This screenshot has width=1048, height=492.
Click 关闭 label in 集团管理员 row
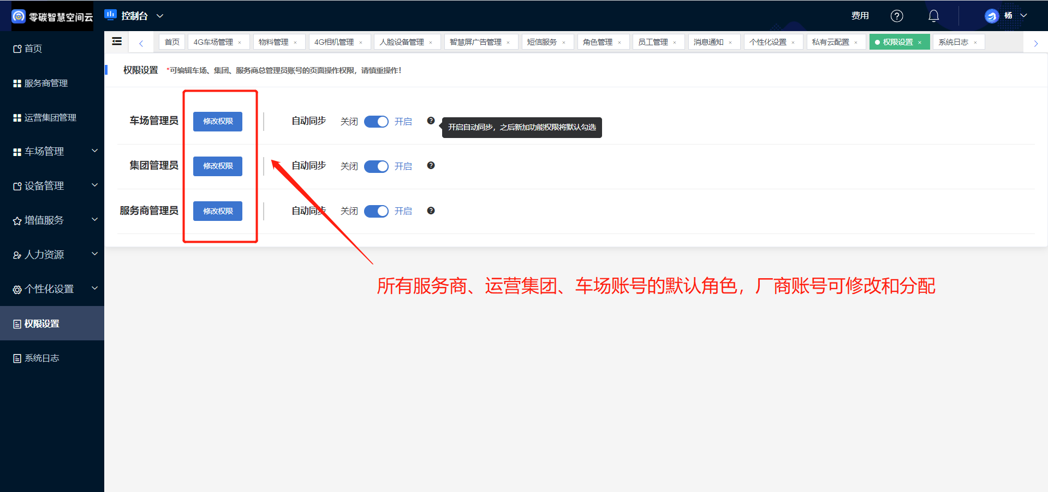[x=349, y=166]
